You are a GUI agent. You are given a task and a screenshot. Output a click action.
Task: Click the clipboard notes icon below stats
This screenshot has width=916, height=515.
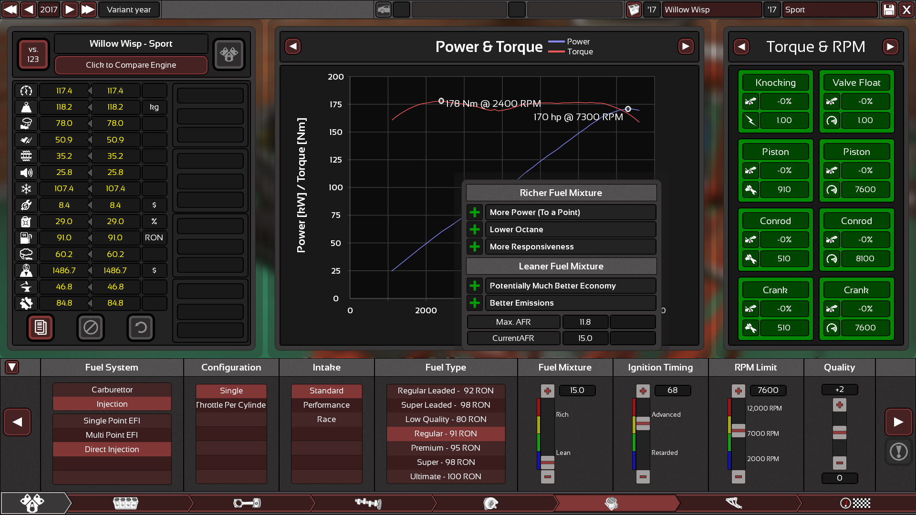click(x=41, y=328)
